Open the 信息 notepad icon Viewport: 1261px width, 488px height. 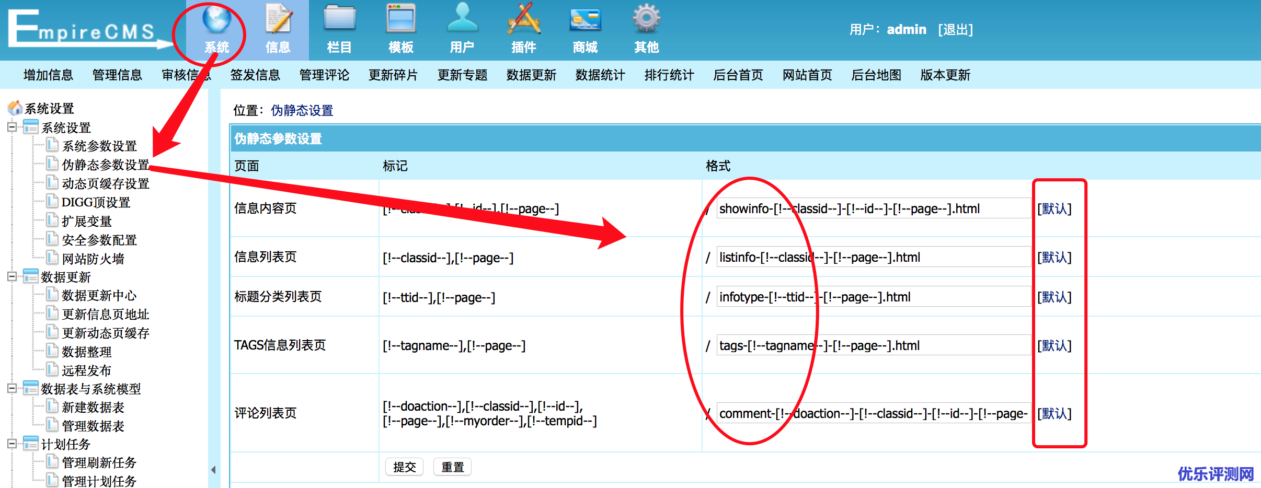point(278,18)
